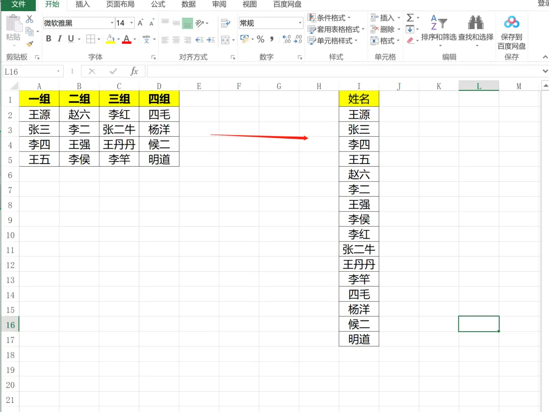Select the Format Painter brush
This screenshot has height=412, width=549.
pos(30,44)
